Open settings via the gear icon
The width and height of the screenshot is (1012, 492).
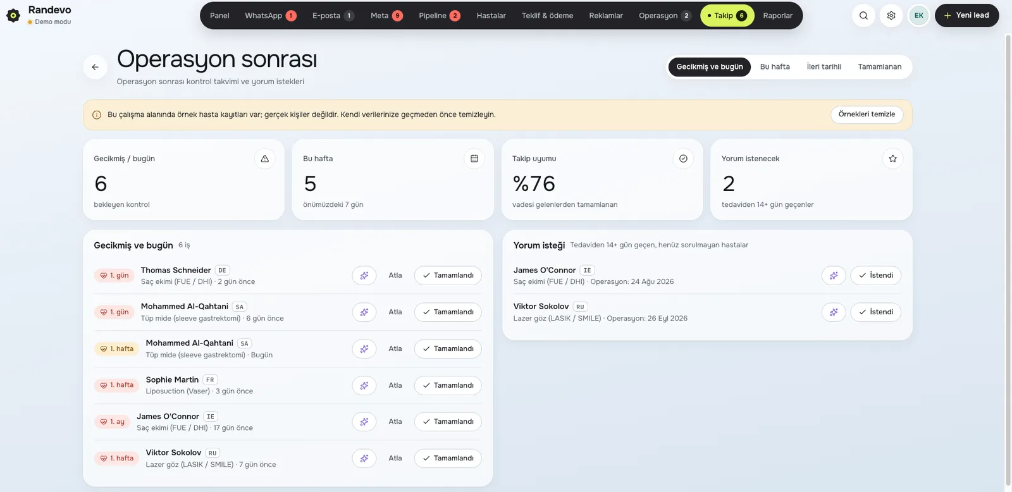click(891, 16)
